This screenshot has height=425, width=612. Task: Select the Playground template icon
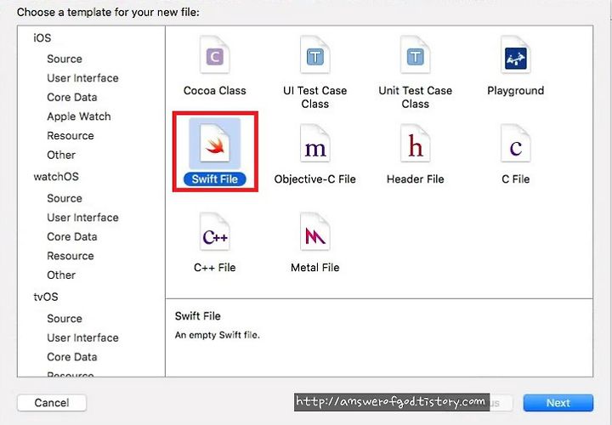click(516, 55)
